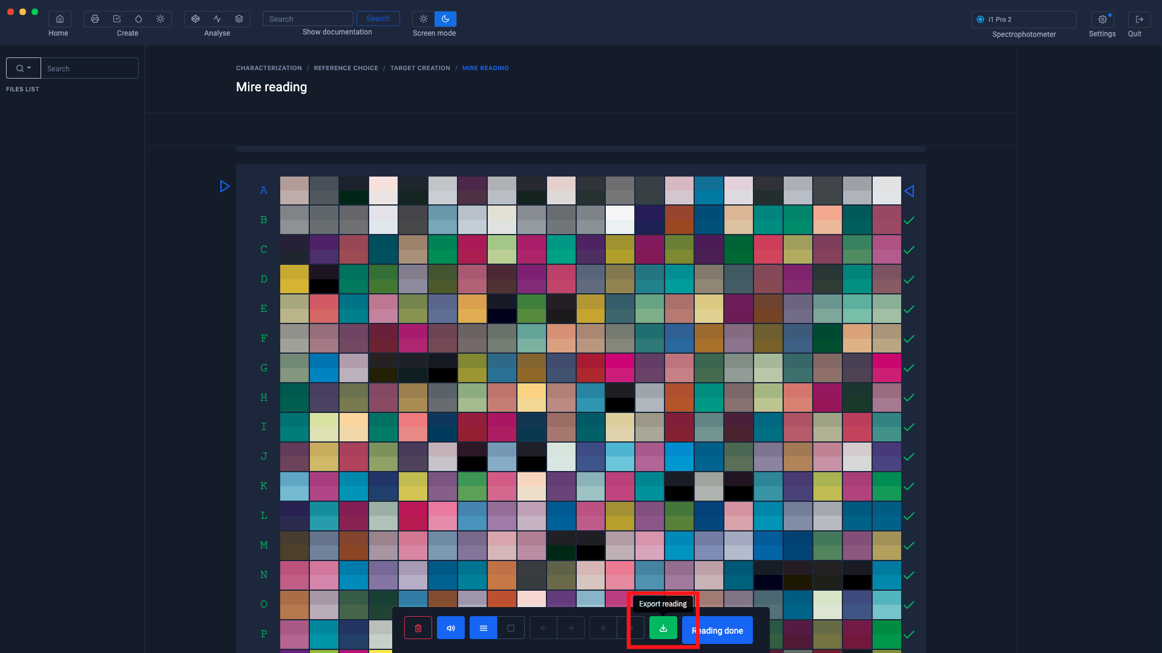Select the i1 Pro 2 radio indicator

(980, 19)
